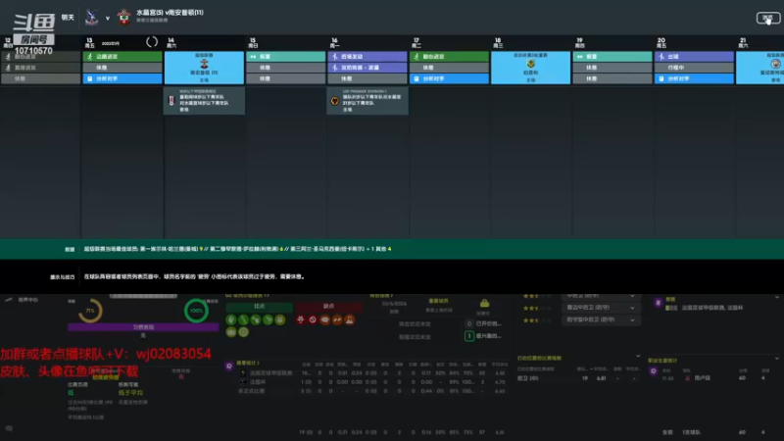Open the day 14 Southampton match card
This screenshot has height=441, width=784.
tap(204, 68)
